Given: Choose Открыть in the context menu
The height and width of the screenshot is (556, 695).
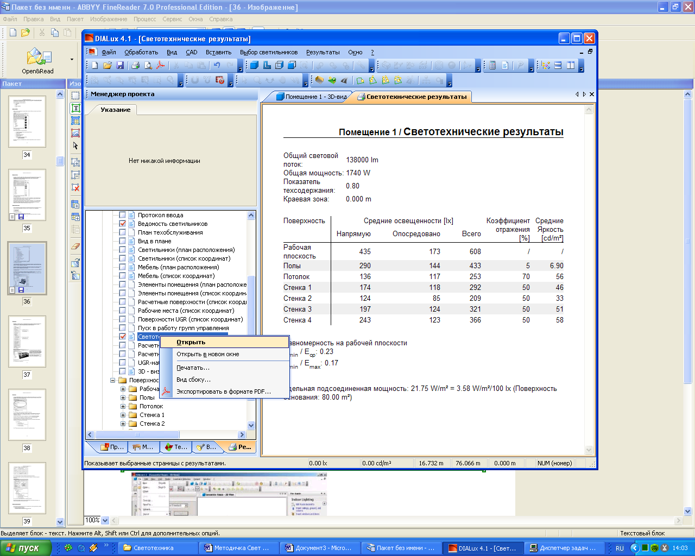Looking at the screenshot, I should point(224,342).
